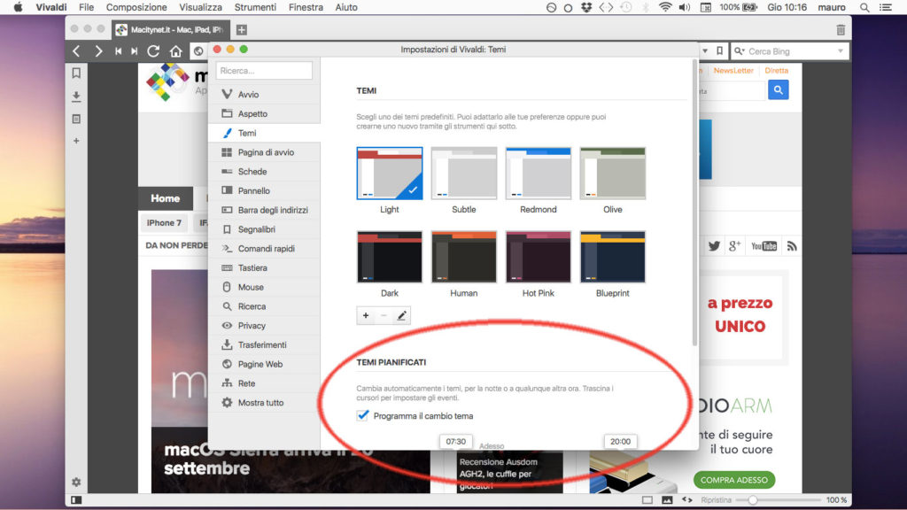Click the rewind history button
Image resolution: width=907 pixels, height=510 pixels.
tap(118, 50)
